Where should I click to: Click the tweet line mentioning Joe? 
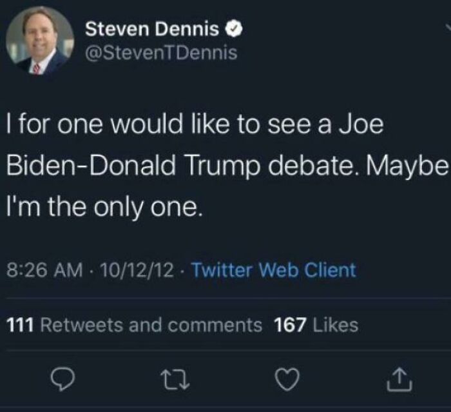point(195,124)
